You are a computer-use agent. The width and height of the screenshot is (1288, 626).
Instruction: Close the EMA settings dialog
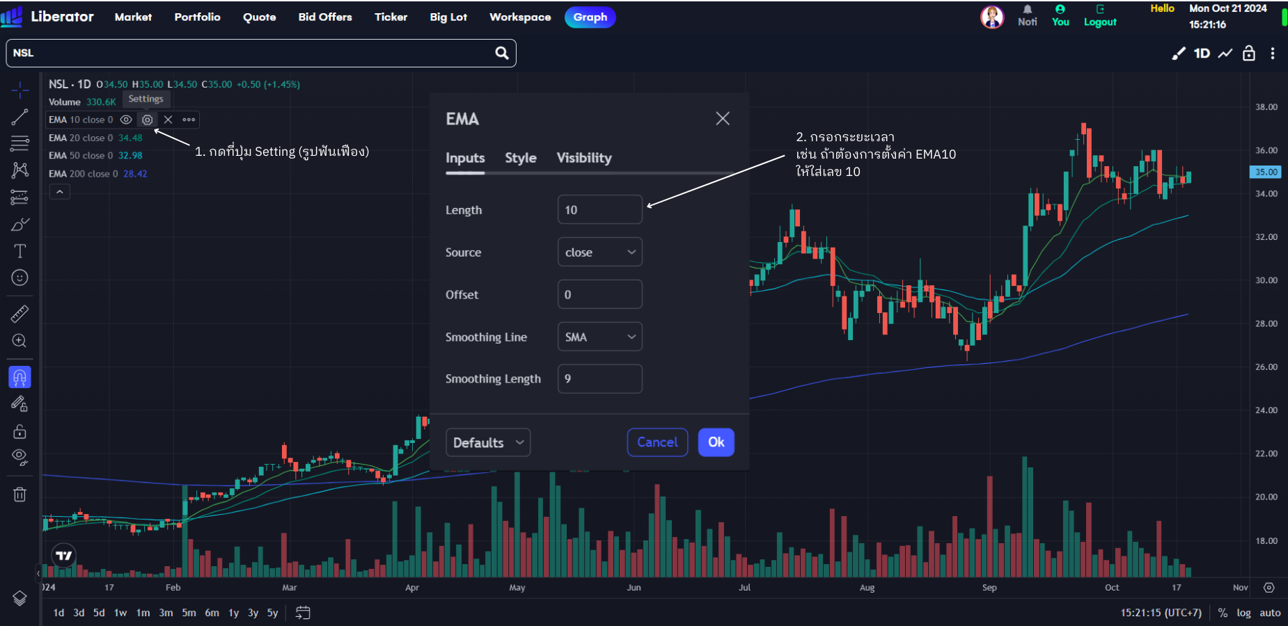723,119
